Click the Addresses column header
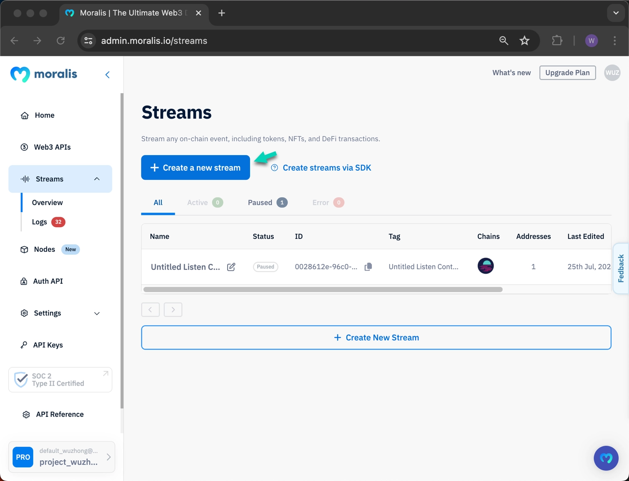This screenshot has height=481, width=629. pyautogui.click(x=533, y=236)
